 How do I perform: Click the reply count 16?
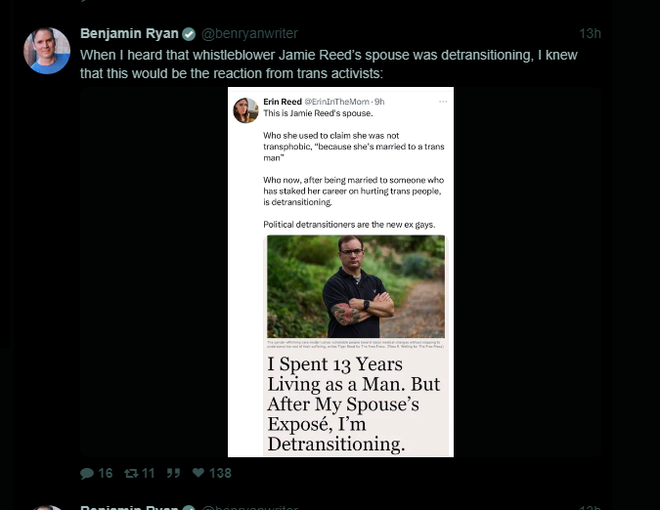click(x=106, y=474)
